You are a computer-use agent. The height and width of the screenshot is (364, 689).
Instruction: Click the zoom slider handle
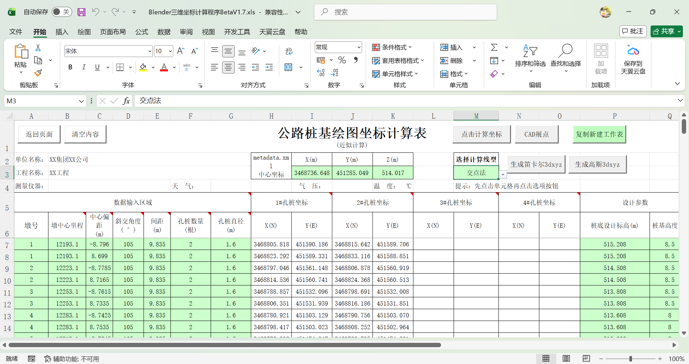(x=631, y=359)
